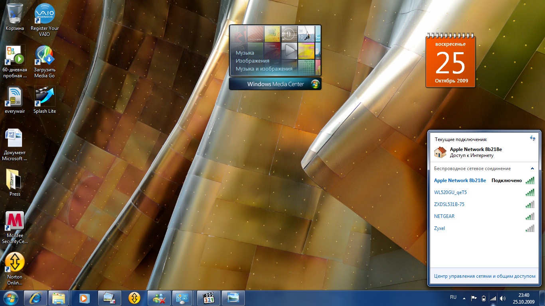Launch Windows Media Player from taskbar
Screen dimensions: 545x306
pos(84,298)
